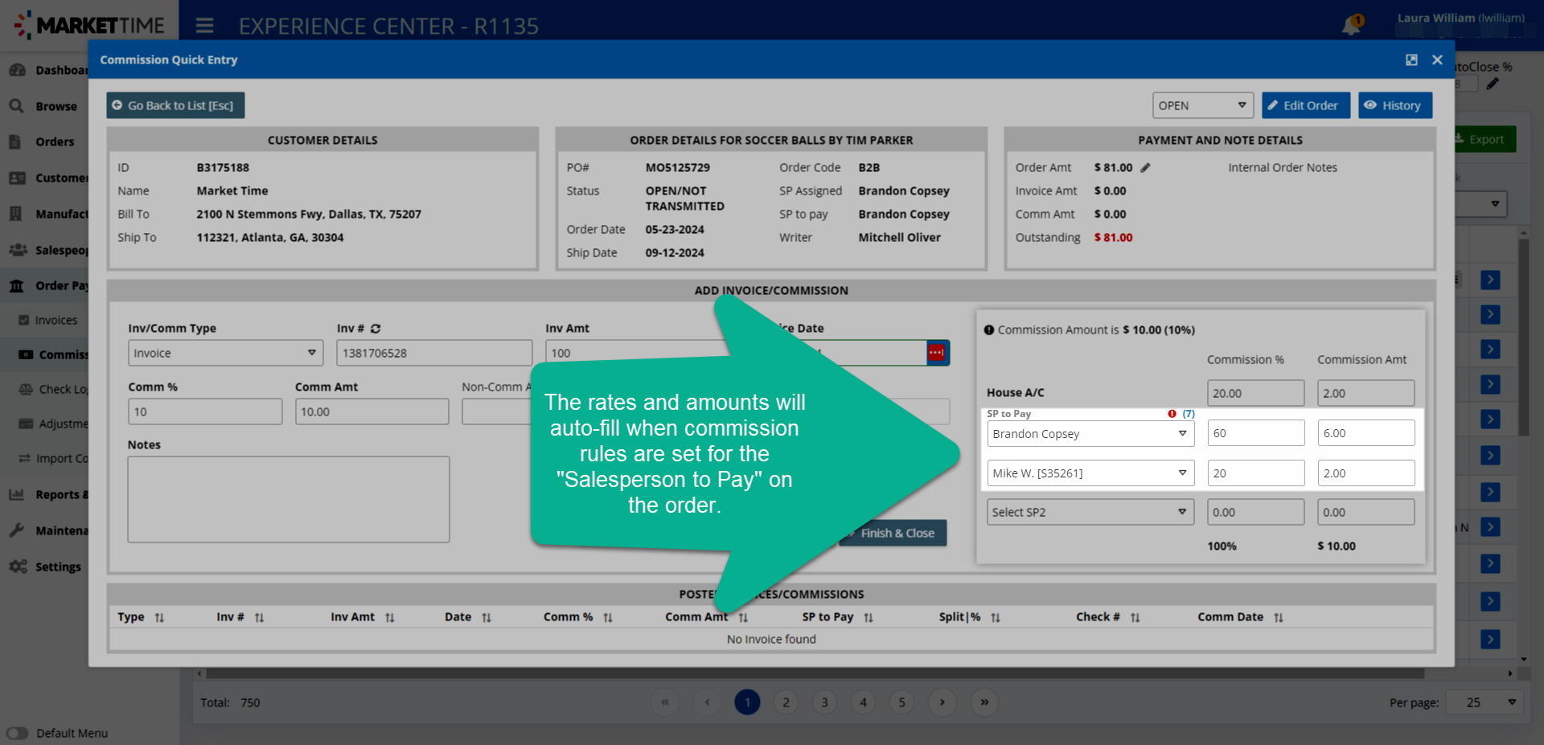1544x745 pixels.
Task: Click Select SP2 commission % field
Action: point(1255,512)
